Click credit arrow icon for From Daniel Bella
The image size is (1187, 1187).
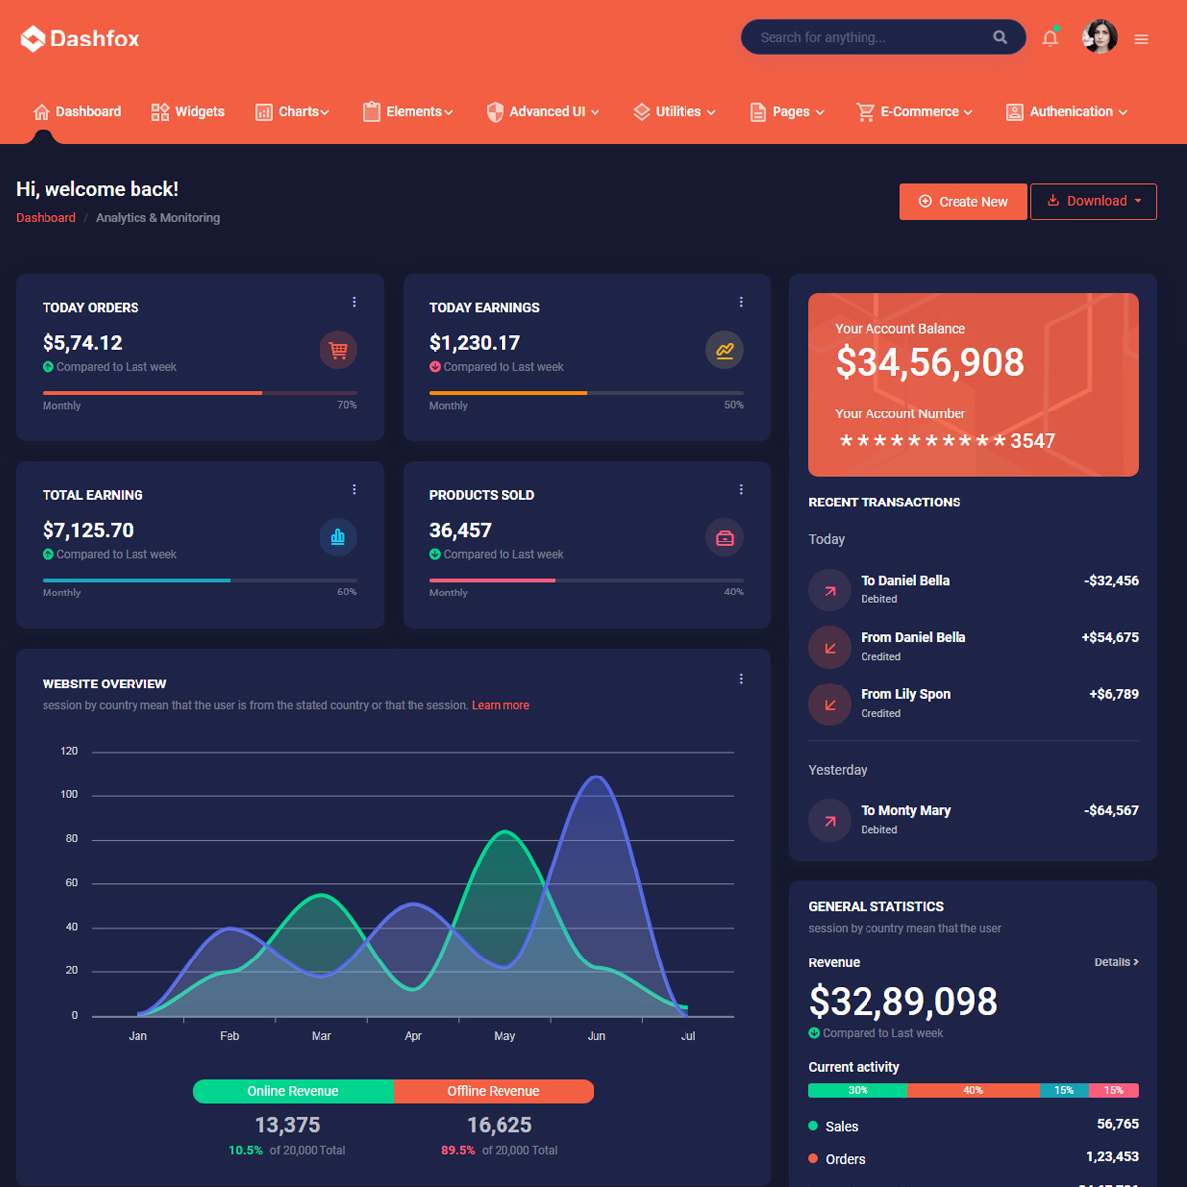pyautogui.click(x=830, y=648)
